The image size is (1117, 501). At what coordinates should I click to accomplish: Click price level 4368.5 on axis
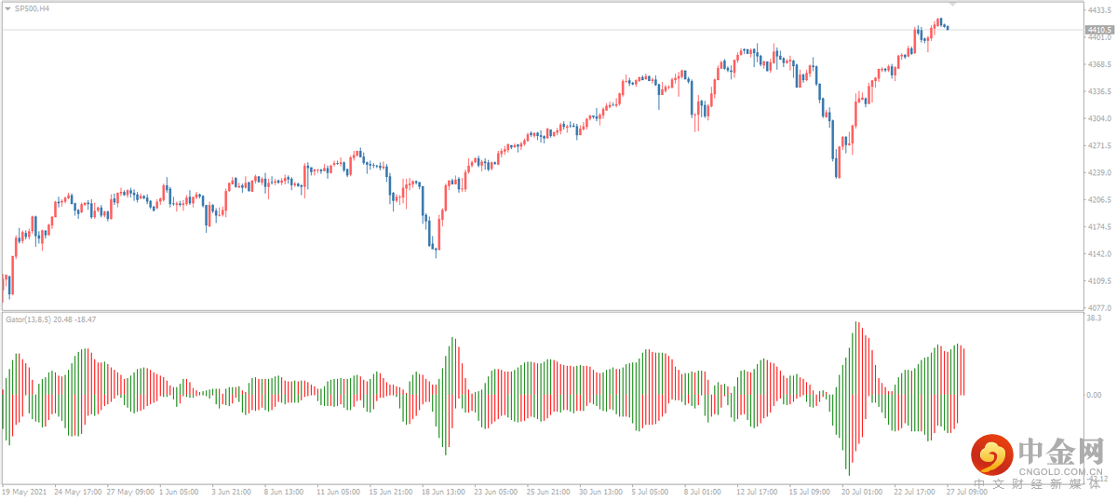click(x=1098, y=64)
